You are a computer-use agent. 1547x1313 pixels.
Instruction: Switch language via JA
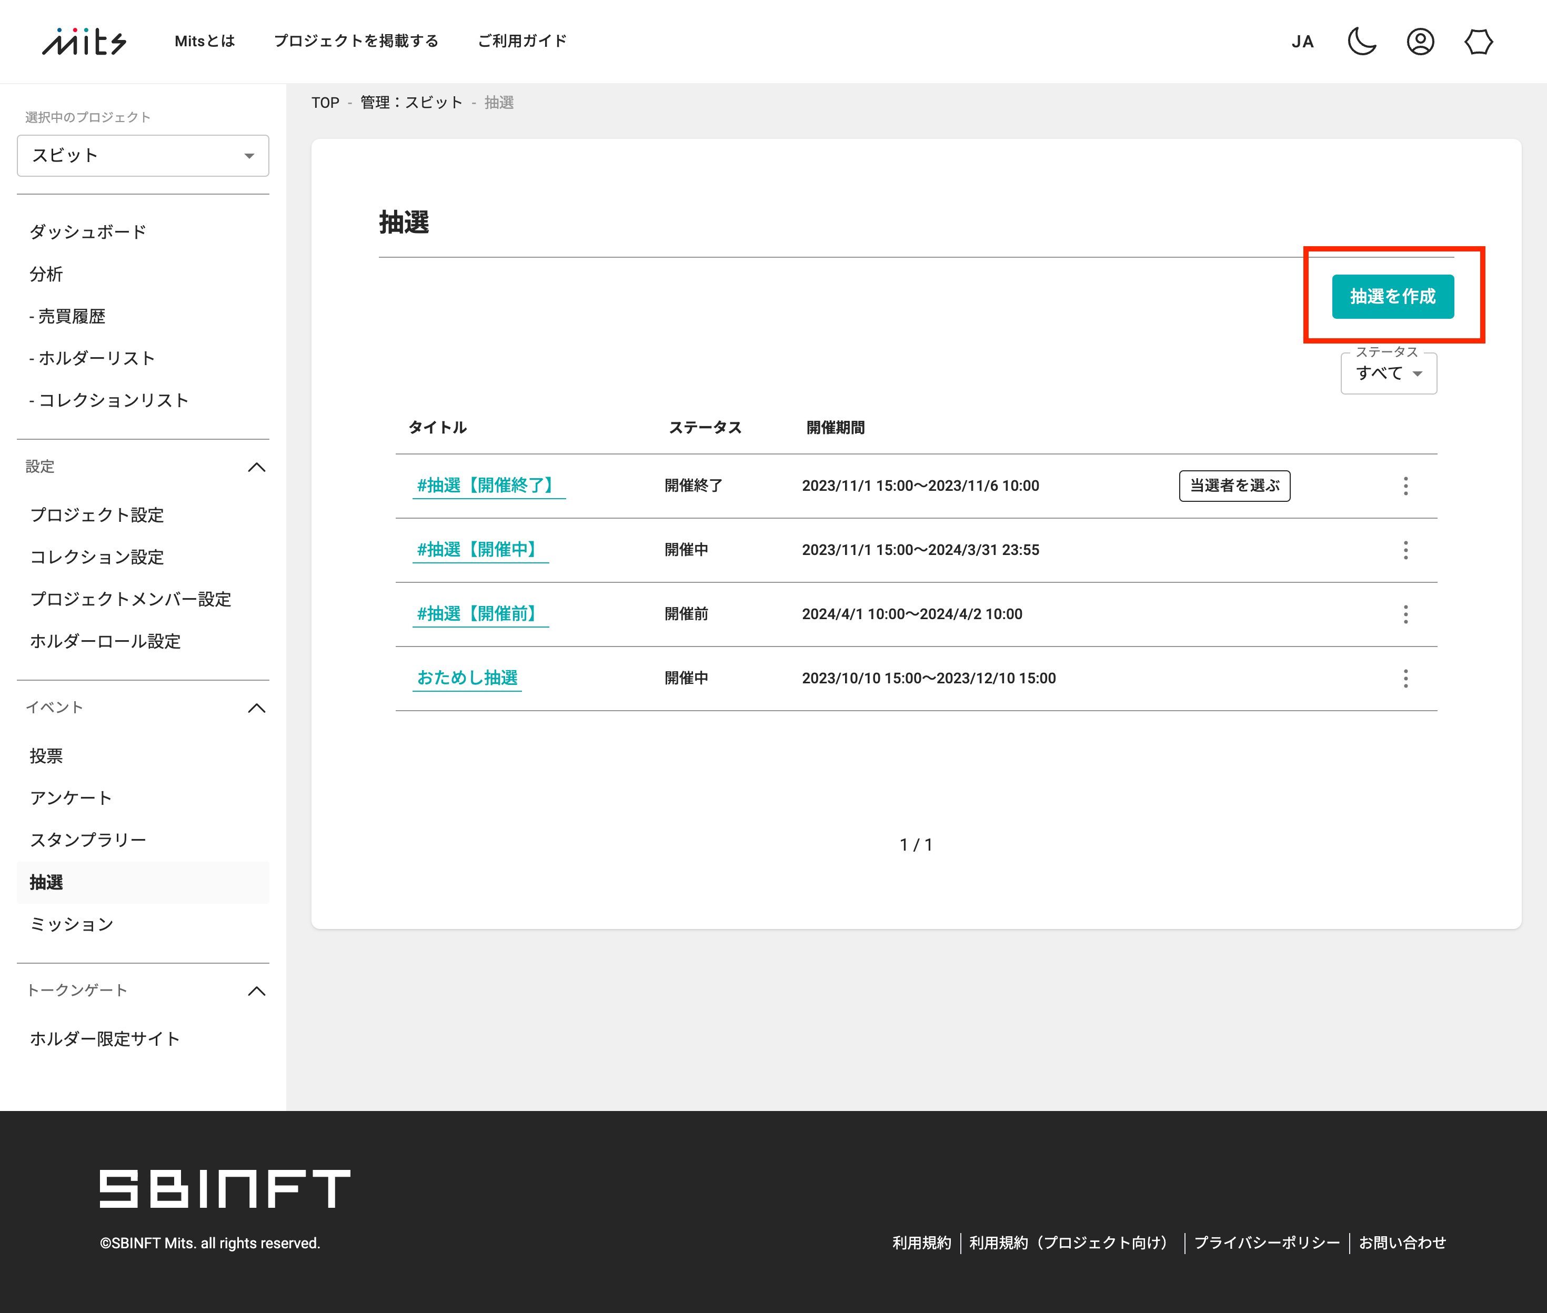[1302, 43]
